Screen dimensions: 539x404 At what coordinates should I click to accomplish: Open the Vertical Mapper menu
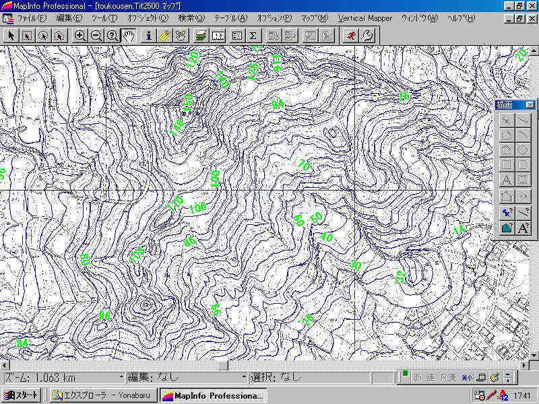click(364, 18)
